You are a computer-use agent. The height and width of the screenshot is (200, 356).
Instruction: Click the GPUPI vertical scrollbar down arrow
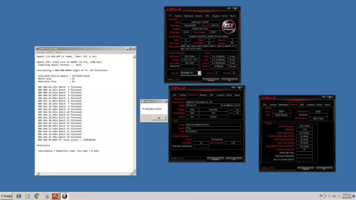pos(135,171)
